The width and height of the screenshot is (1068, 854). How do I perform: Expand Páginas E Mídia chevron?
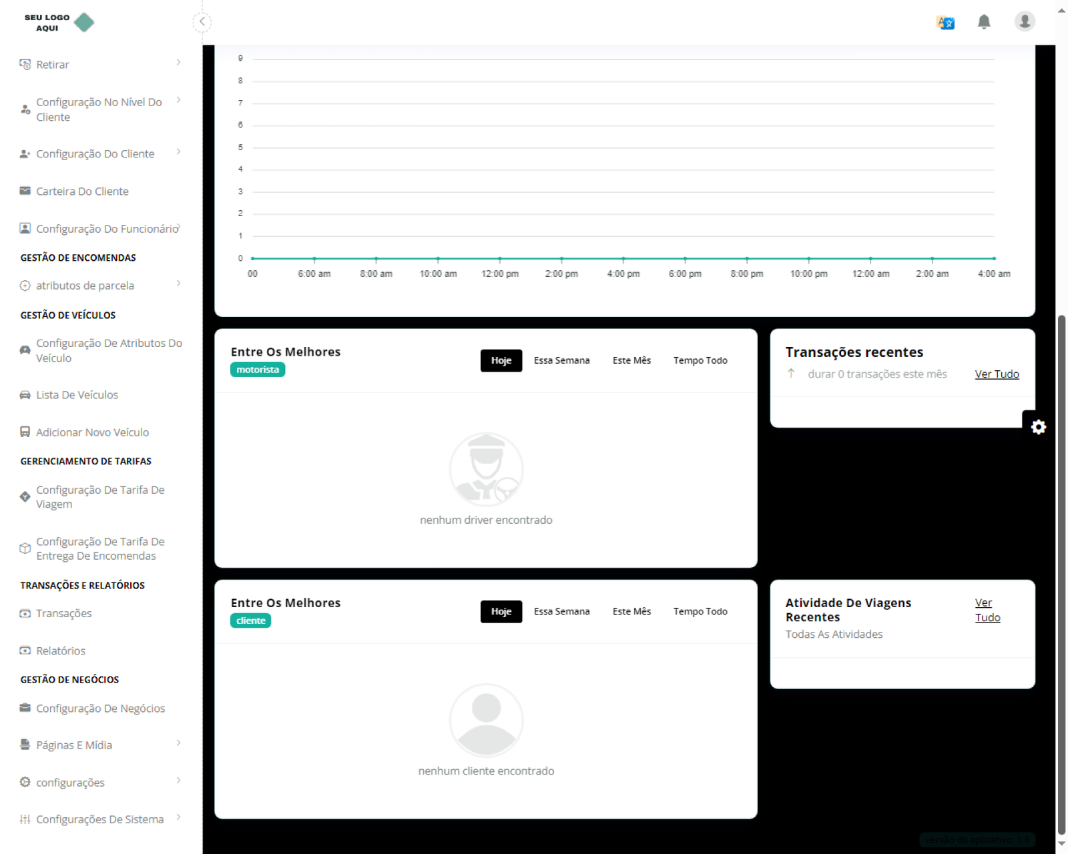178,743
